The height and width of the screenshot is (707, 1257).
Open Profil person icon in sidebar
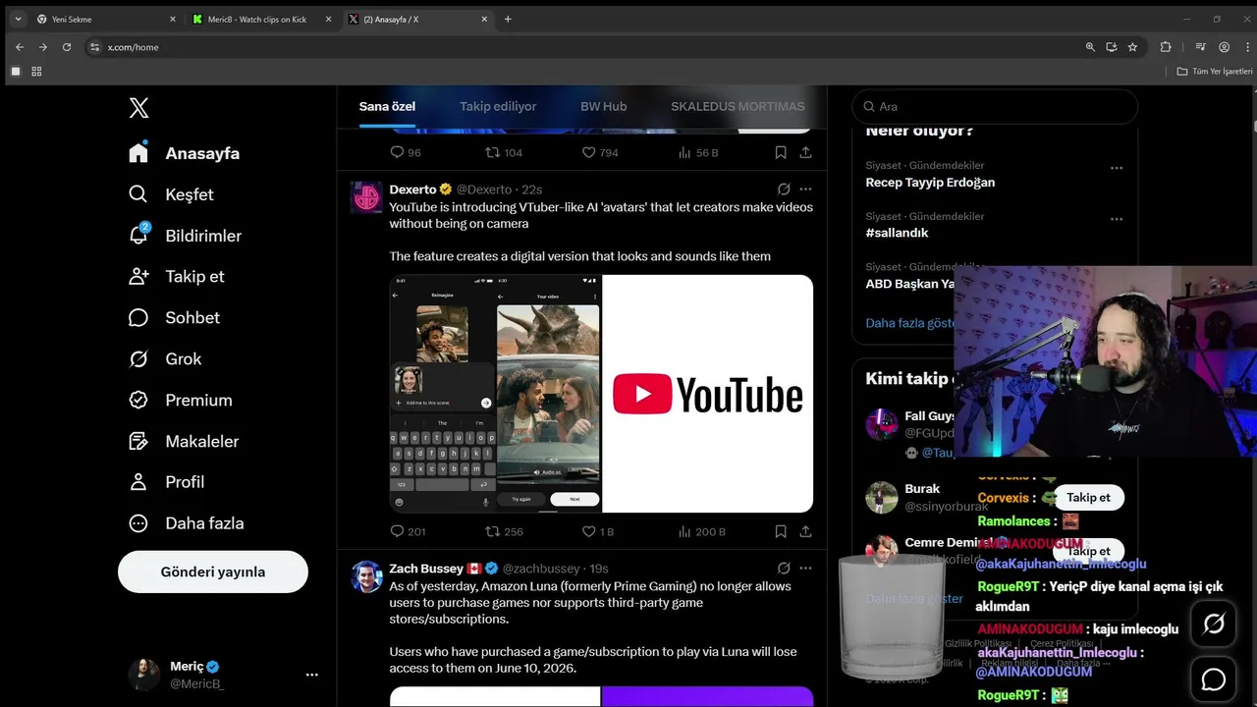(138, 482)
